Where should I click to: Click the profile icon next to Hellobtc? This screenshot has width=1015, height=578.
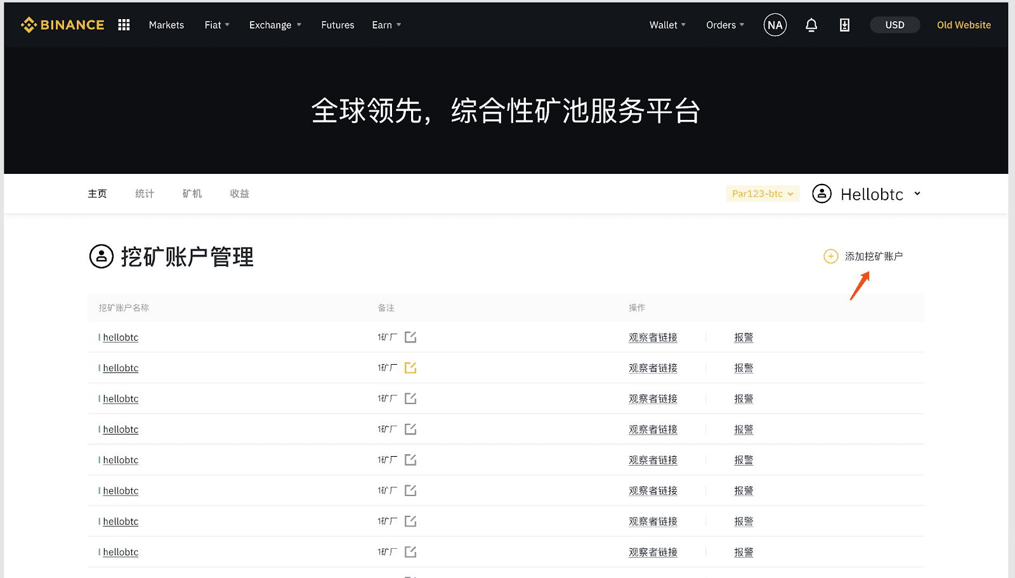822,194
